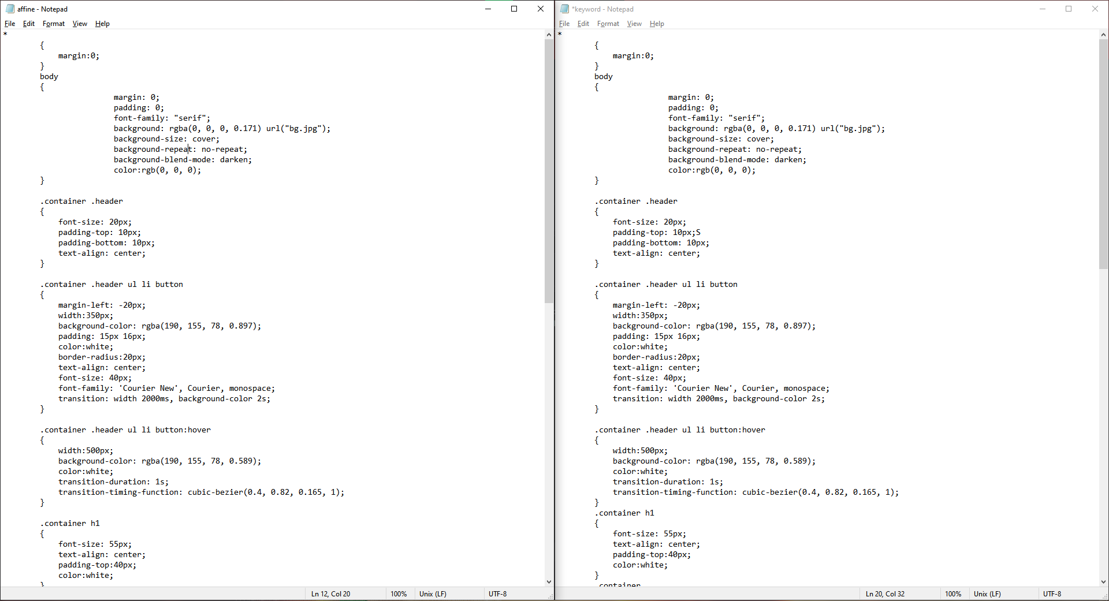Image resolution: width=1109 pixels, height=601 pixels.
Task: Click ".container .header ul li button:hover" in keyword window
Action: tap(680, 430)
